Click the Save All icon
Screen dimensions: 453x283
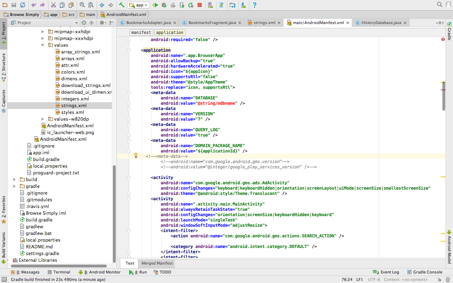[13, 5]
